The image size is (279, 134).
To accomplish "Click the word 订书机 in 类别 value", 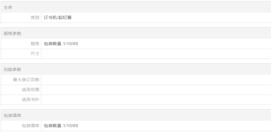I will pyautogui.click(x=50, y=18).
